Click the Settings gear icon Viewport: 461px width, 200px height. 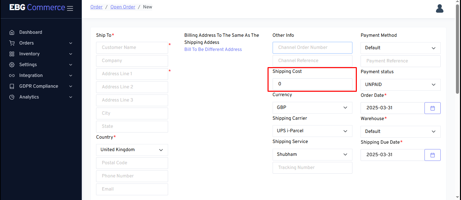(12, 65)
